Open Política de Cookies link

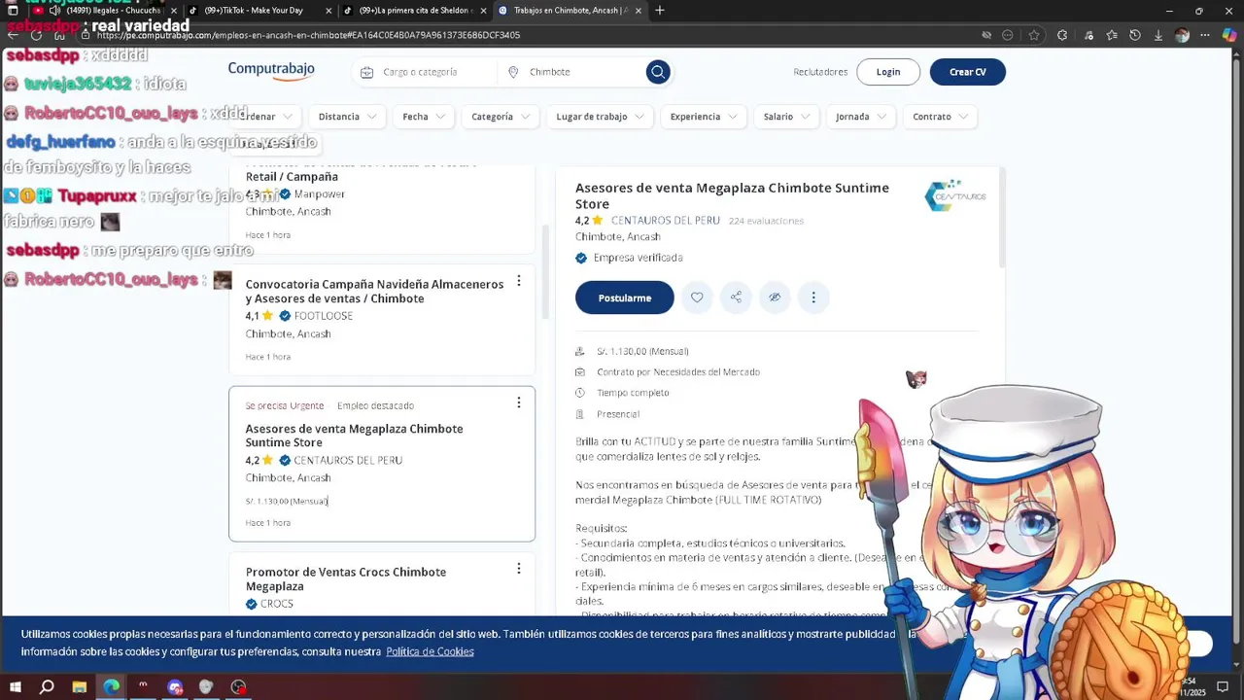[x=430, y=651]
